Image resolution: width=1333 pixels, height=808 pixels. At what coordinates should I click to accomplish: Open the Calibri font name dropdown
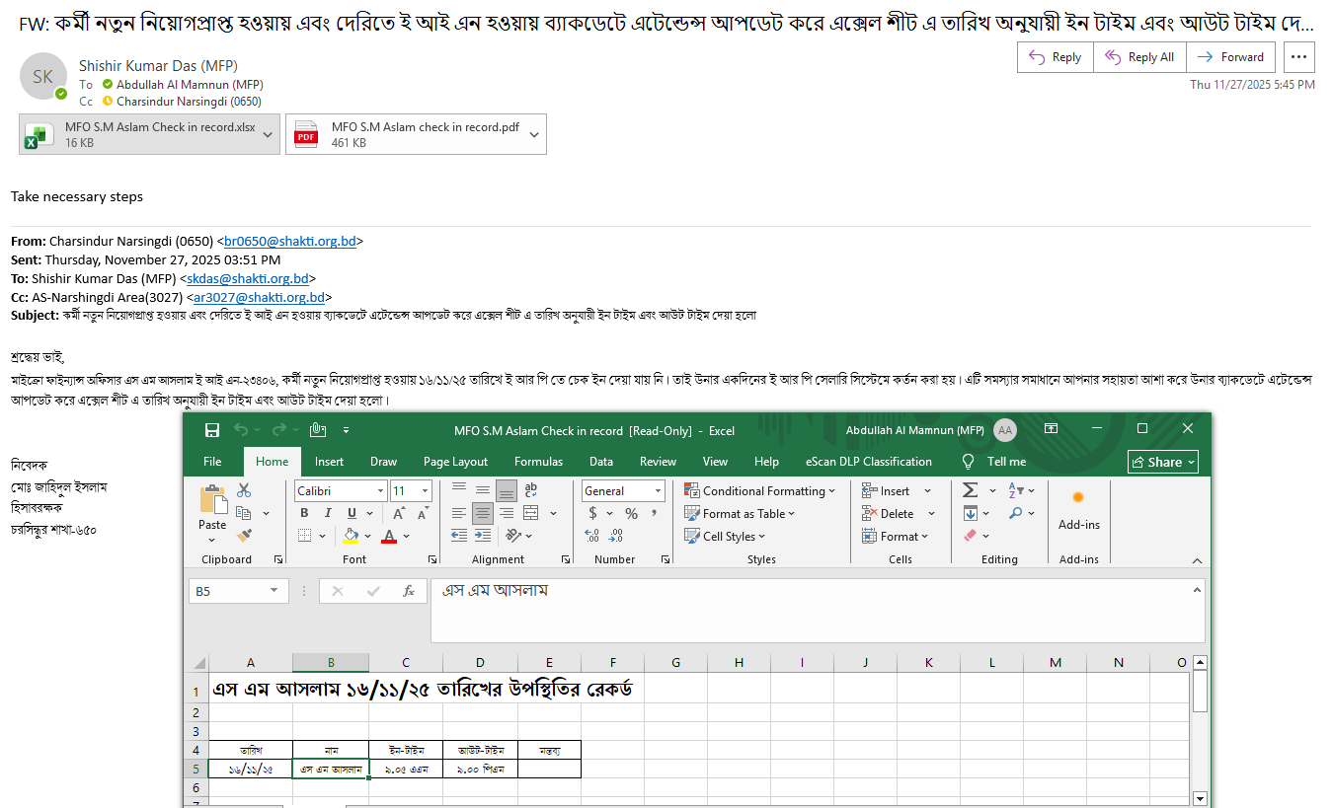point(380,491)
